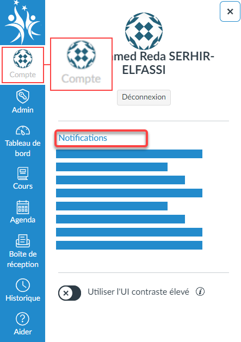The width and height of the screenshot is (241, 342).
Task: Click the institution logo with stars
Action: (23, 22)
